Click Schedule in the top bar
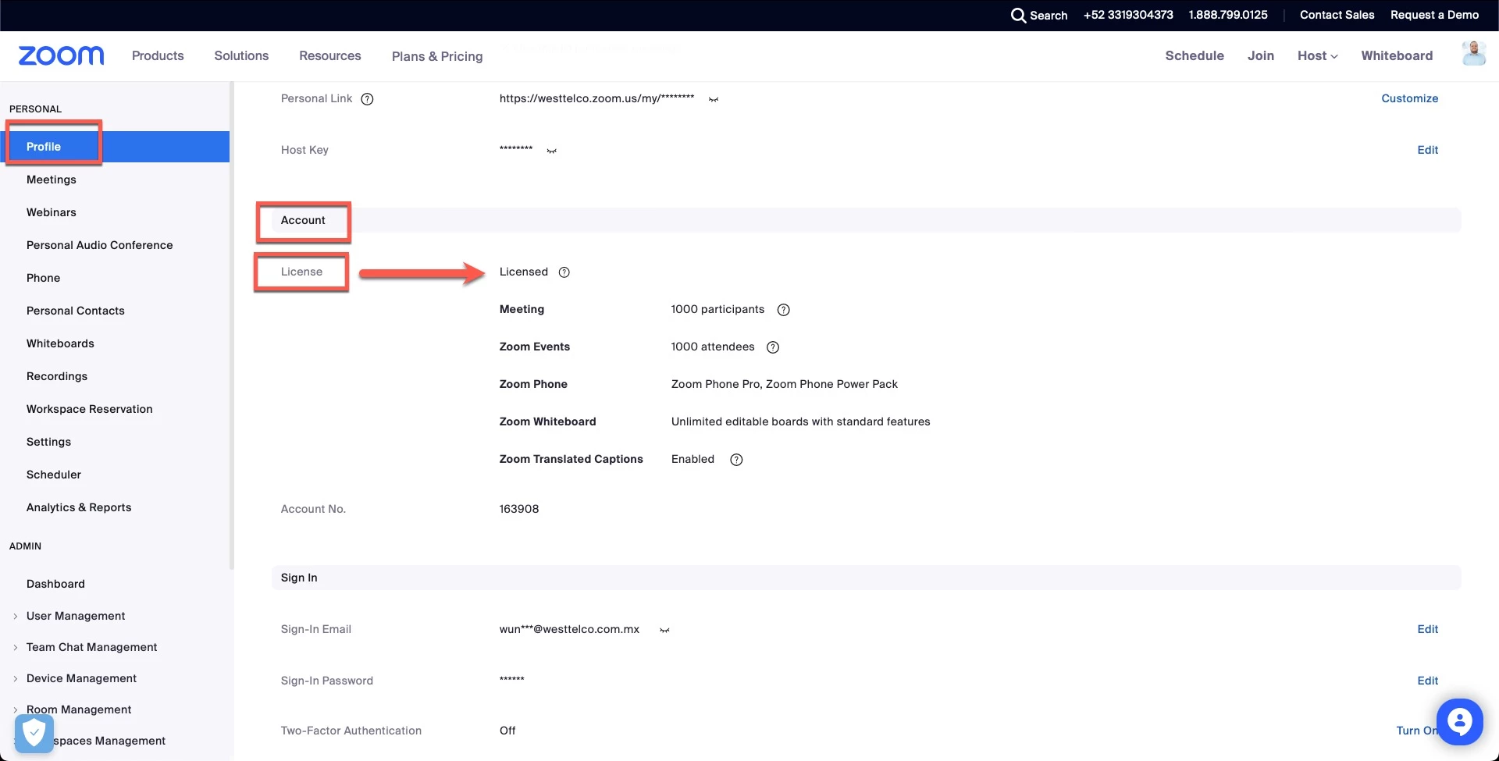 tap(1195, 55)
